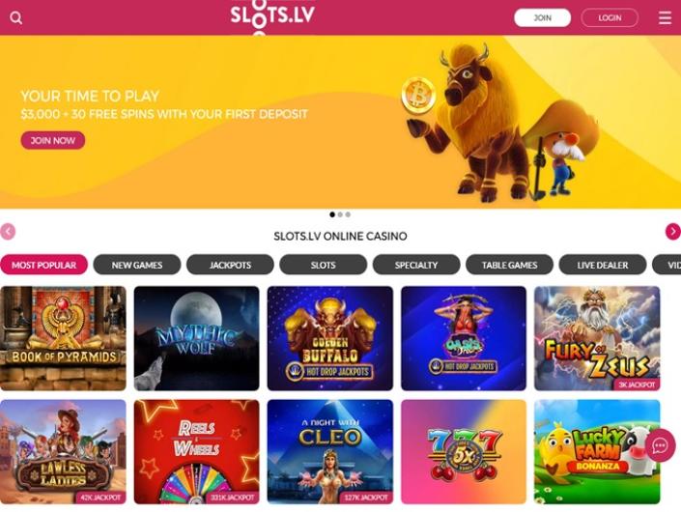Image resolution: width=681 pixels, height=512 pixels.
Task: Open the search magnifier icon
Action: click(16, 17)
